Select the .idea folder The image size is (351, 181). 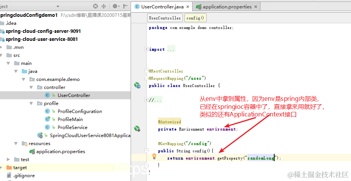(x=11, y=23)
